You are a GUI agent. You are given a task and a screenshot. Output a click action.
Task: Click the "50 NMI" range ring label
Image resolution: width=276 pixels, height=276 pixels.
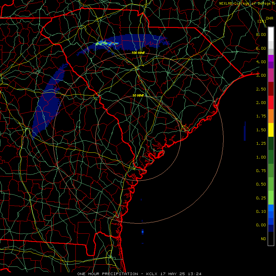[x=138, y=95]
